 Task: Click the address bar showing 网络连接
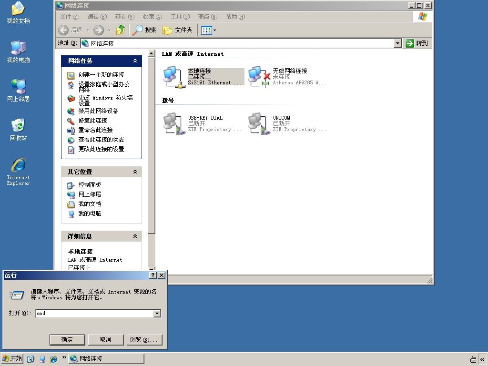coord(237,43)
